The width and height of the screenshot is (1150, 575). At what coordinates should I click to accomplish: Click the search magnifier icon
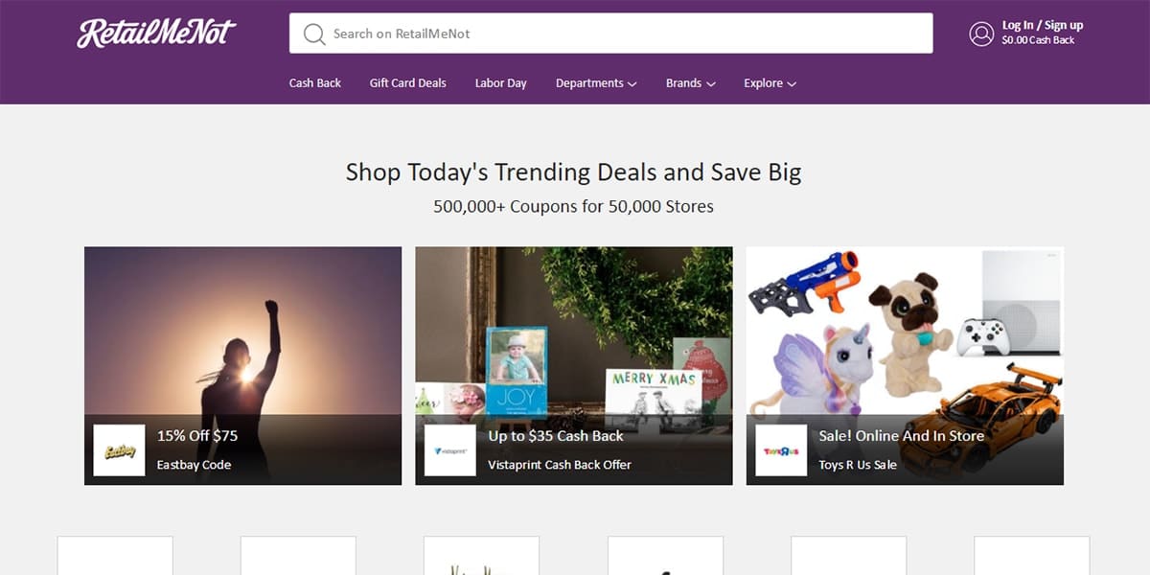click(x=314, y=34)
